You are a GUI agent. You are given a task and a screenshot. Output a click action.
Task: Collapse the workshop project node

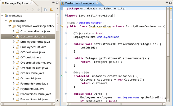tap(2, 16)
